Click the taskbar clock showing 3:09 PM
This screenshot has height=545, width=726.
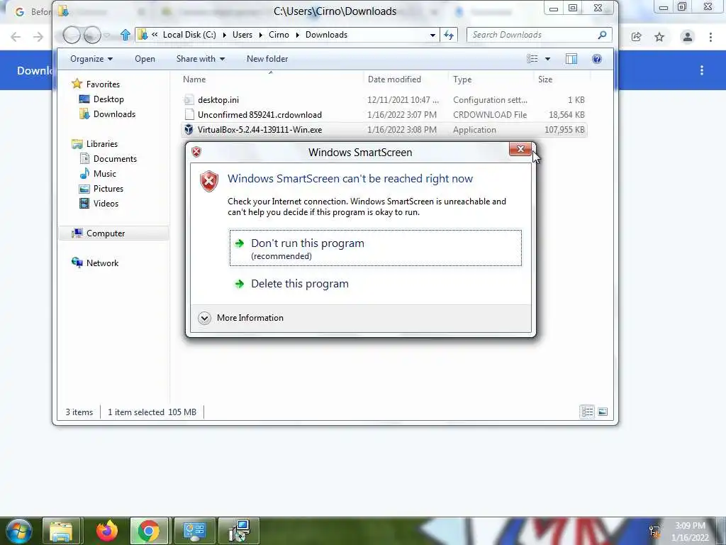[690, 532]
